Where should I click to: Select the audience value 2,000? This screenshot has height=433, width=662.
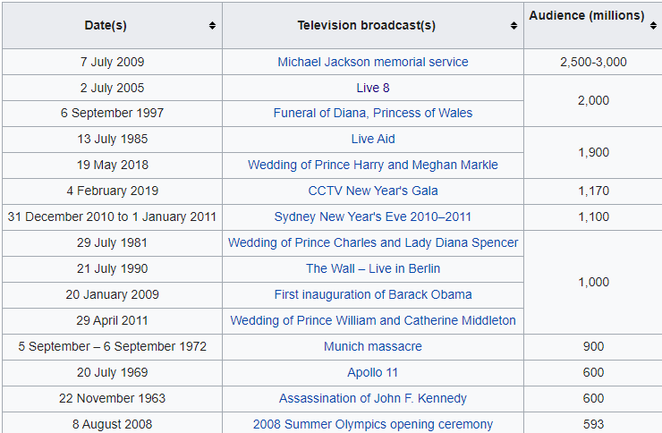click(x=593, y=100)
